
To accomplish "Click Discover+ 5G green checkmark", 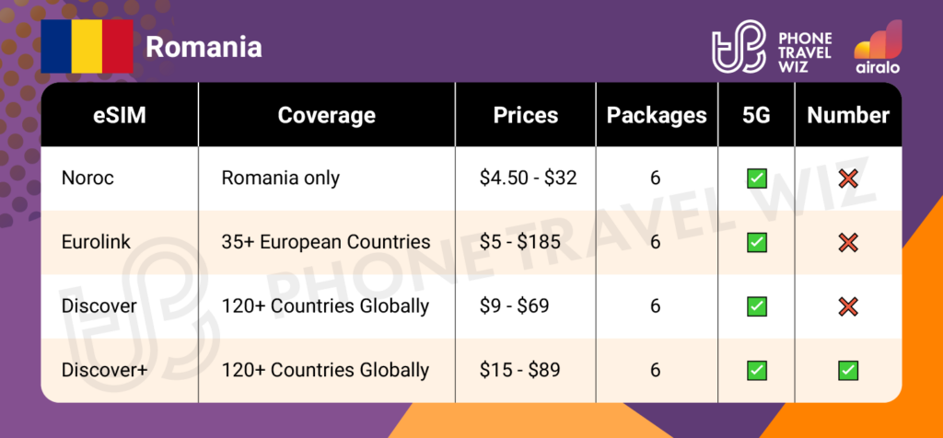I will (x=757, y=370).
